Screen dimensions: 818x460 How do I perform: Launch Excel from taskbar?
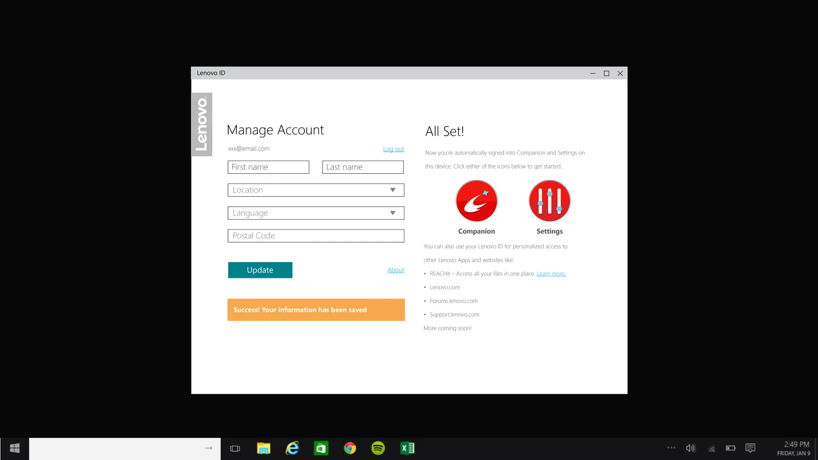point(407,448)
